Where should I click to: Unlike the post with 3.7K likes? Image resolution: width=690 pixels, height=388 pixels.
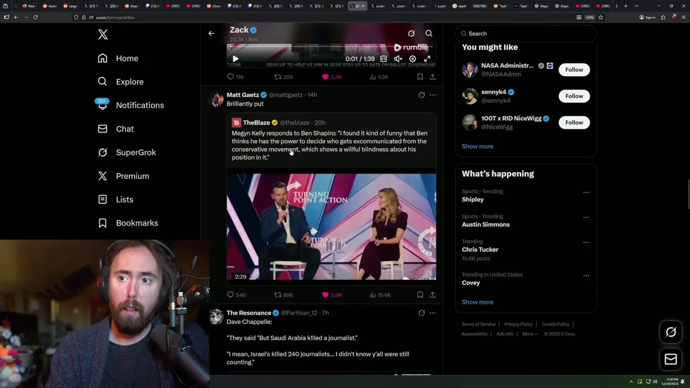click(332, 77)
